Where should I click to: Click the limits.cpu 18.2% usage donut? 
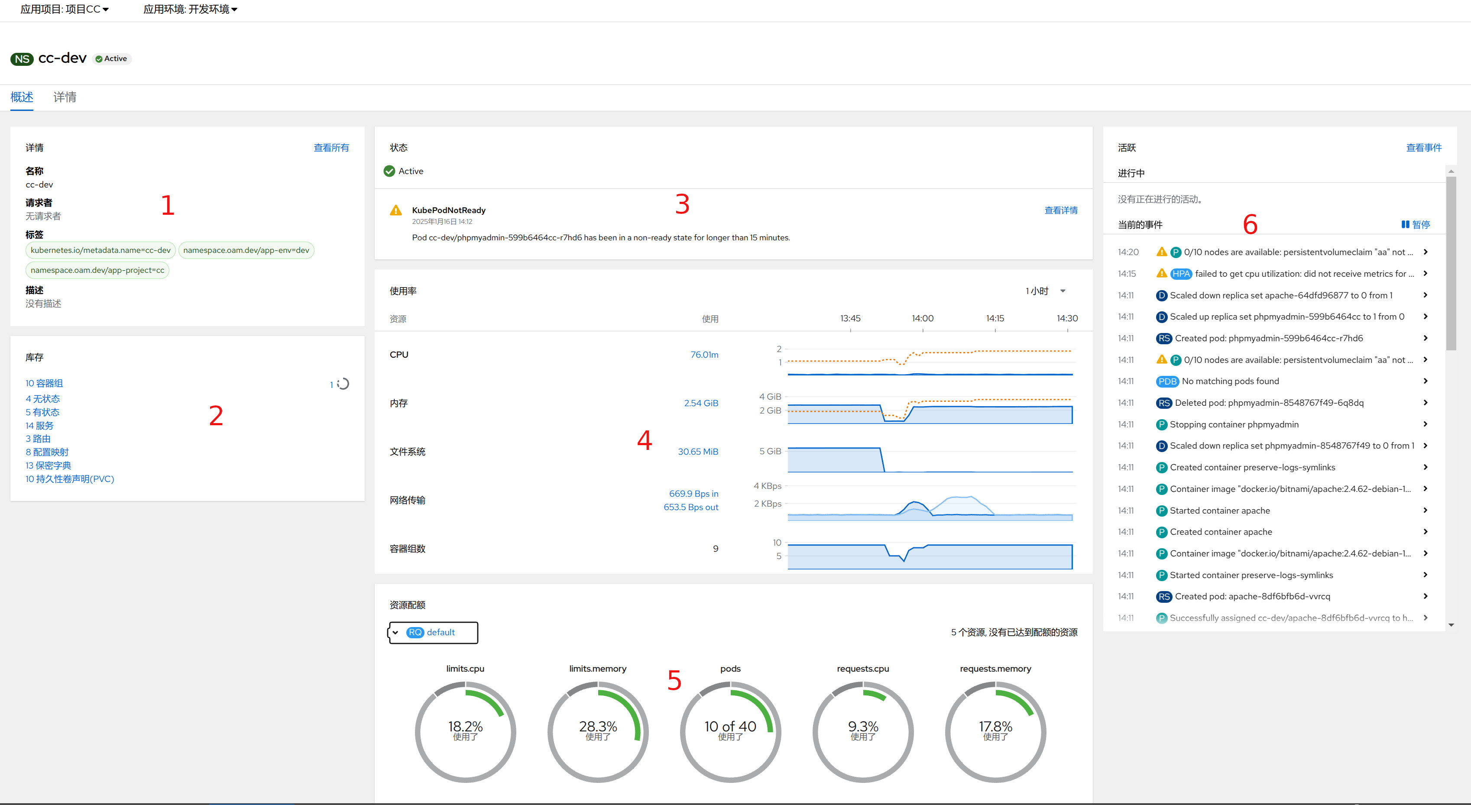[x=465, y=732]
